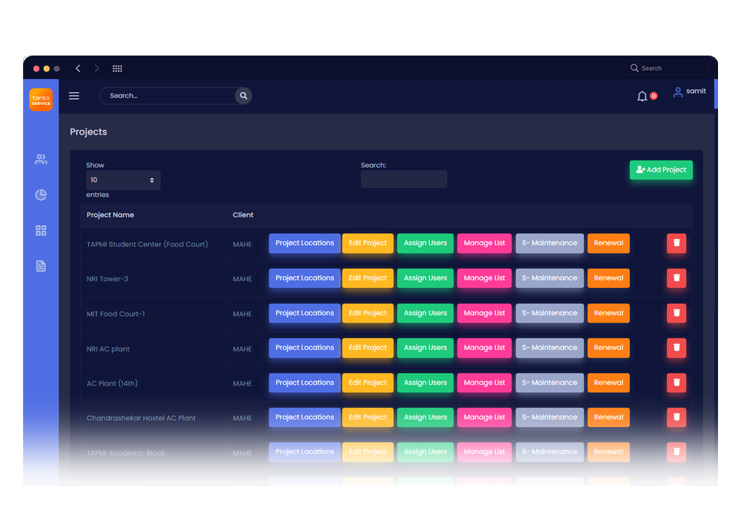Click the Tarsa Service logo
This screenshot has height=518, width=741.
click(x=41, y=99)
